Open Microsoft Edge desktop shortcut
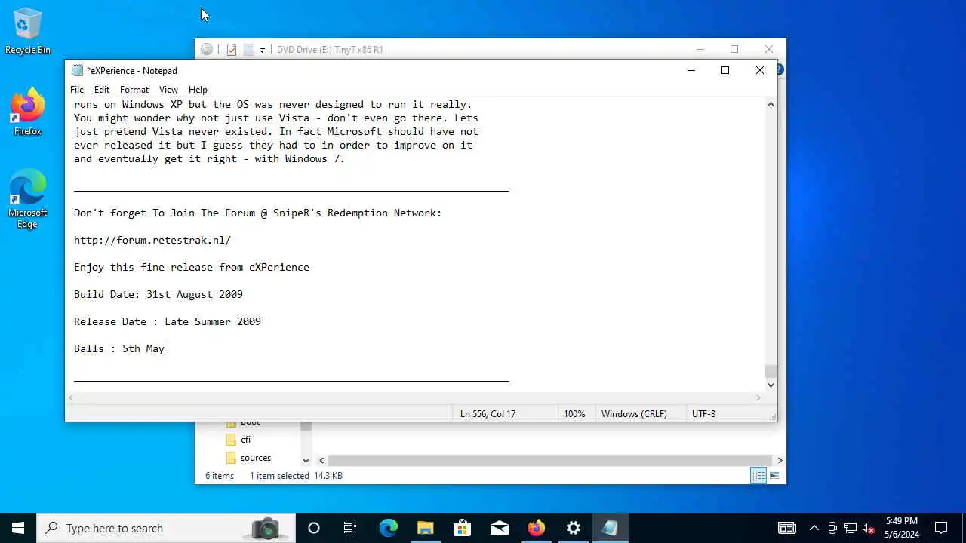The image size is (966, 543). pyautogui.click(x=28, y=199)
